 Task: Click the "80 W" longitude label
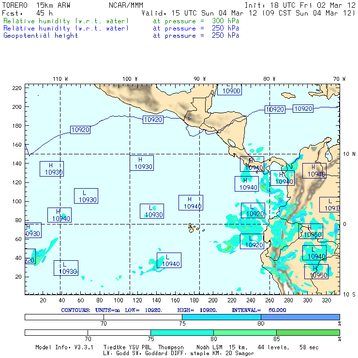269,79
